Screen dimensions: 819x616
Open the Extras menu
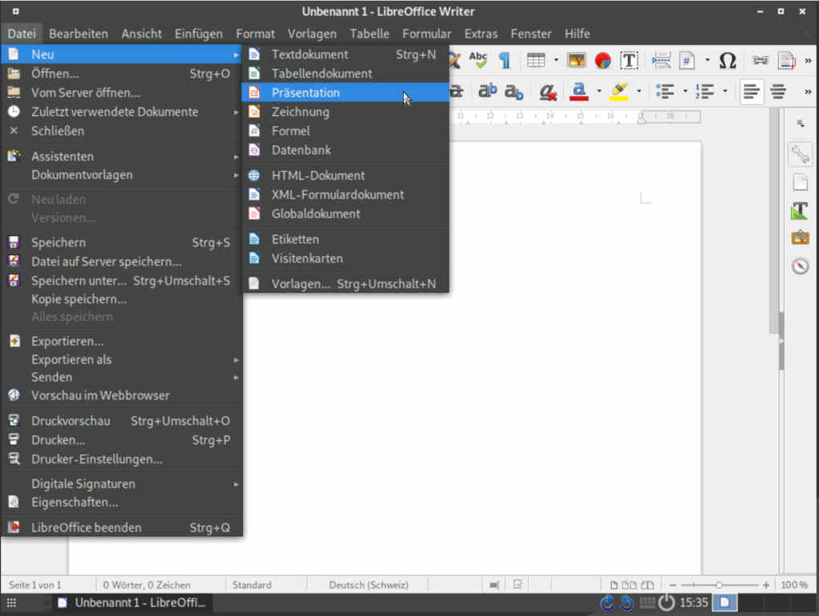(x=481, y=34)
